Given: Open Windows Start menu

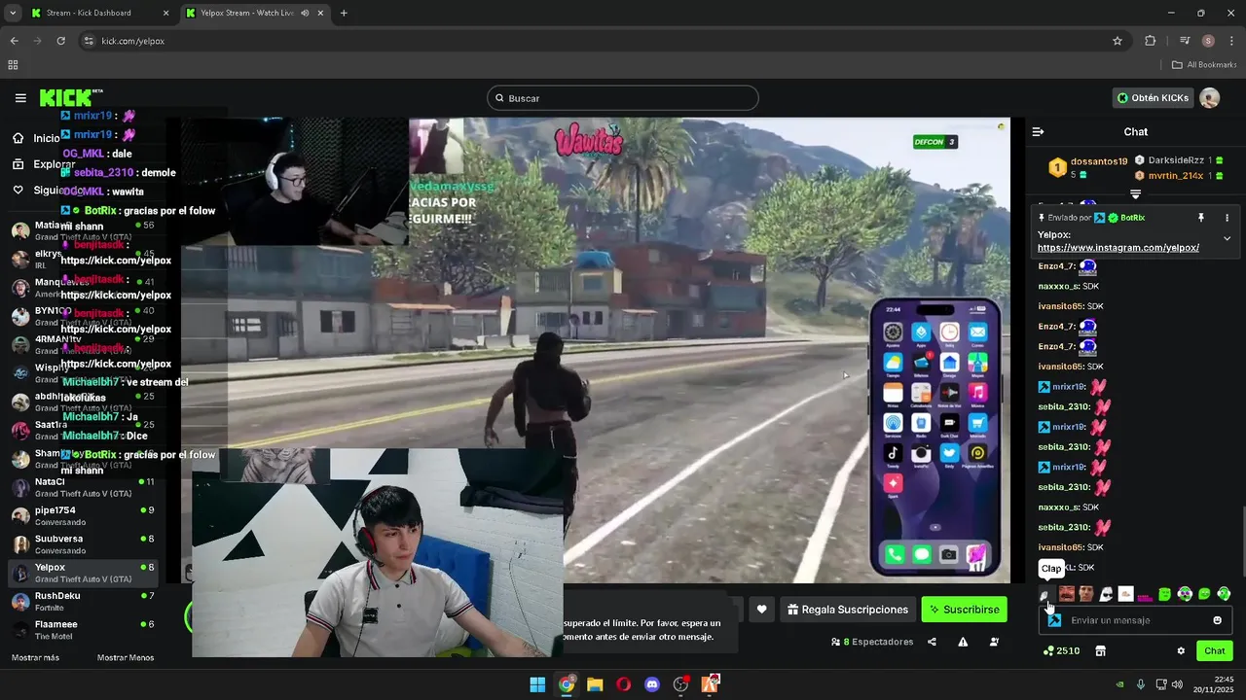Looking at the screenshot, I should pos(537,684).
